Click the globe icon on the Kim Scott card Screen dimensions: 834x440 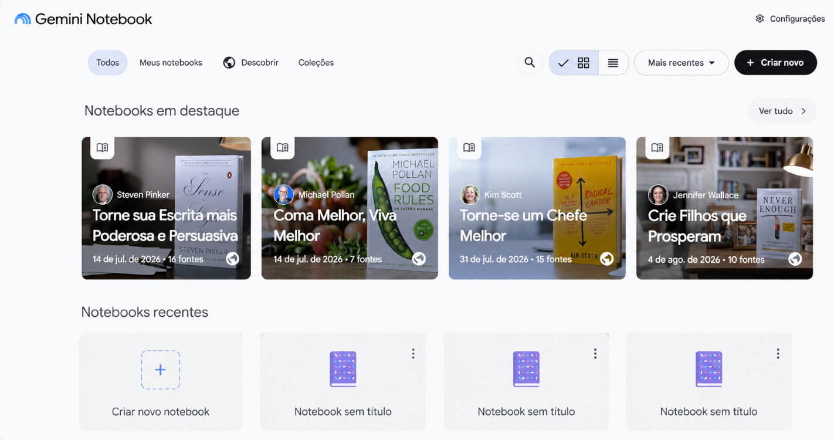pos(607,259)
